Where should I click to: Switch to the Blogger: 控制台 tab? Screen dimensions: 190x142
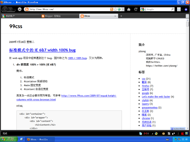click(57, 16)
